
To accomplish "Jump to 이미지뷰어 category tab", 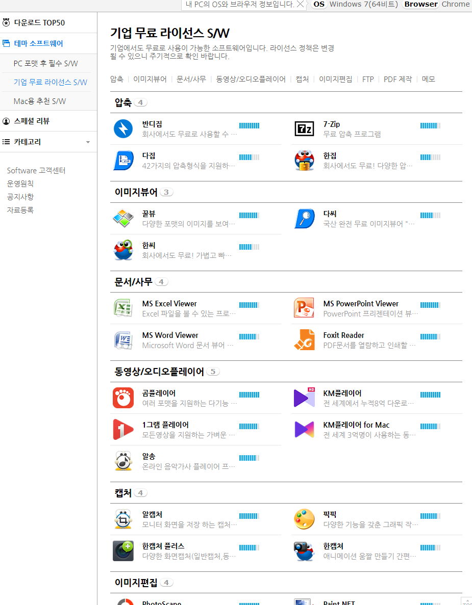I will coord(150,79).
